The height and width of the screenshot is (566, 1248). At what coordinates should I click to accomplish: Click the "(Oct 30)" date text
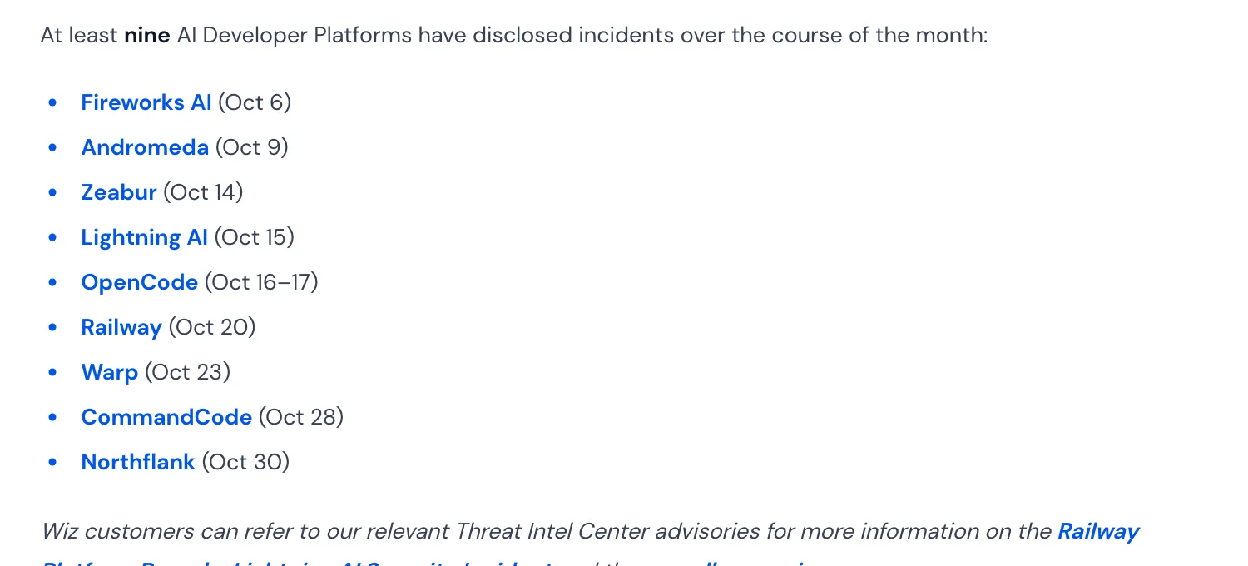click(245, 462)
